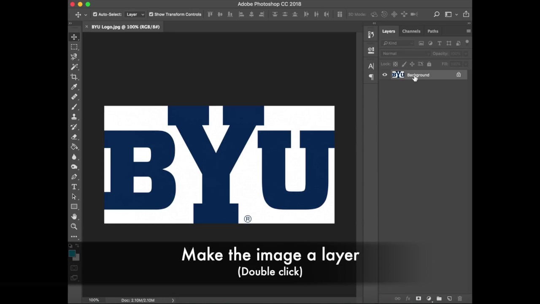Uncheck the Auto-Select checkbox
This screenshot has width=540, height=304.
[x=95, y=14]
